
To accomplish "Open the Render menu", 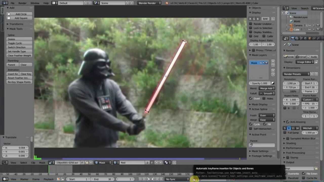I will [x=23, y=3].
